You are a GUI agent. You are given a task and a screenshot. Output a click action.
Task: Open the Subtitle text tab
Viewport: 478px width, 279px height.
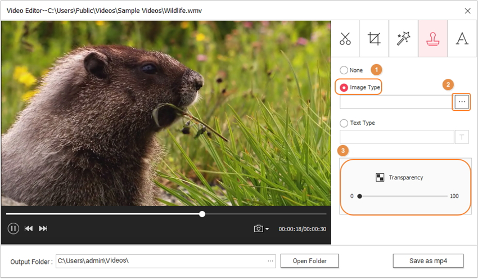(462, 39)
